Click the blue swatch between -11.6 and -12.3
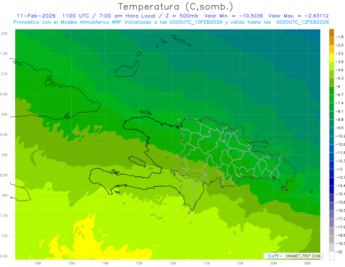This screenshot has height=267, width=345. 331,157
